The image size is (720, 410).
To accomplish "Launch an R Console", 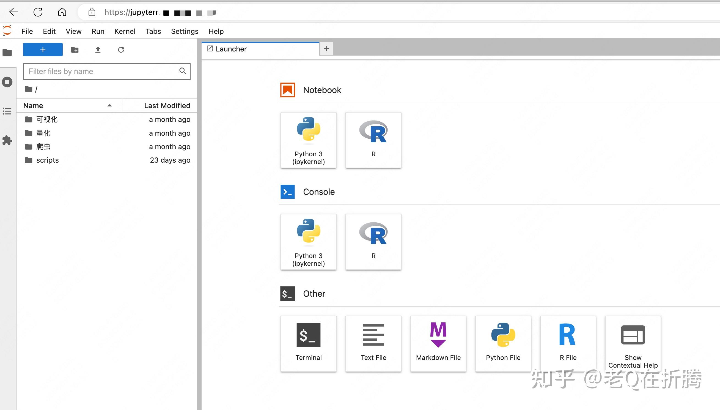I will tap(373, 242).
